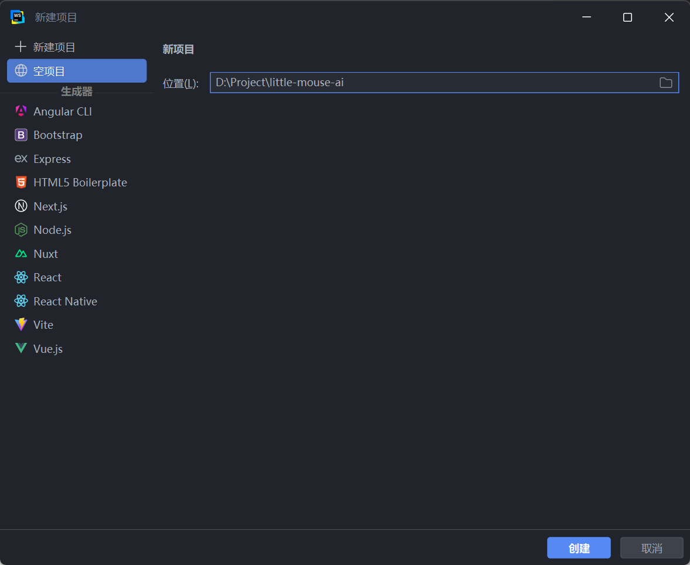Click the Angular CLI logo icon
The image size is (690, 565).
pyautogui.click(x=21, y=111)
